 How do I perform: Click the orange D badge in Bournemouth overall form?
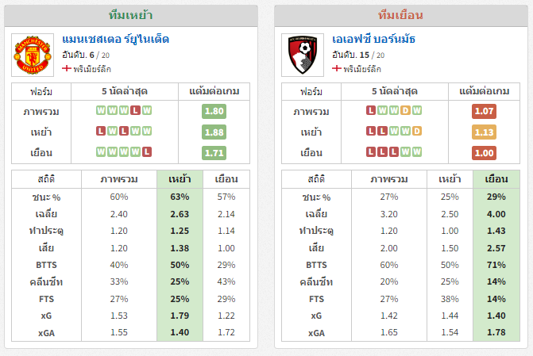point(405,111)
